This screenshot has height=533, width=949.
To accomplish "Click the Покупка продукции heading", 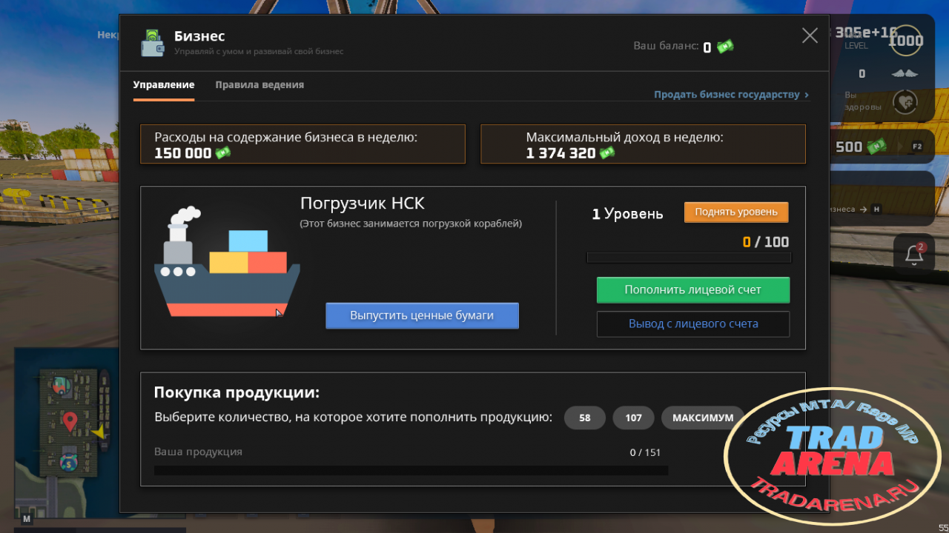I will pyautogui.click(x=237, y=393).
